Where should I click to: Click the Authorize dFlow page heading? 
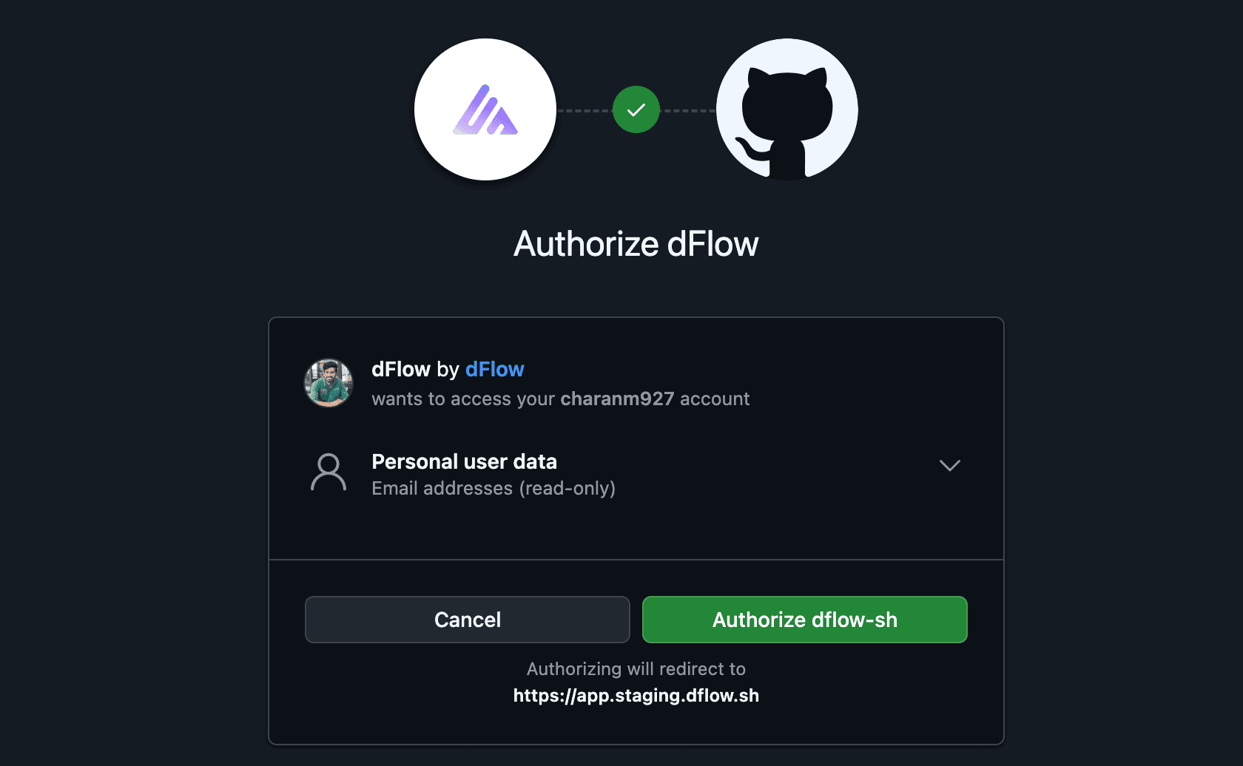[636, 244]
